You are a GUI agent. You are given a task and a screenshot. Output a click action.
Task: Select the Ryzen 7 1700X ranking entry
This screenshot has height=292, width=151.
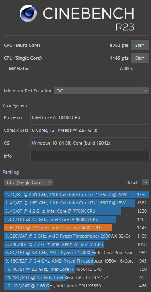point(76,253)
